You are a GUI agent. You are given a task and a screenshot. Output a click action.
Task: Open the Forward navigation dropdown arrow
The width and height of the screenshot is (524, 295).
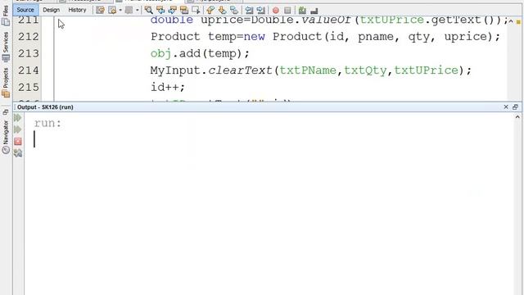click(x=137, y=10)
